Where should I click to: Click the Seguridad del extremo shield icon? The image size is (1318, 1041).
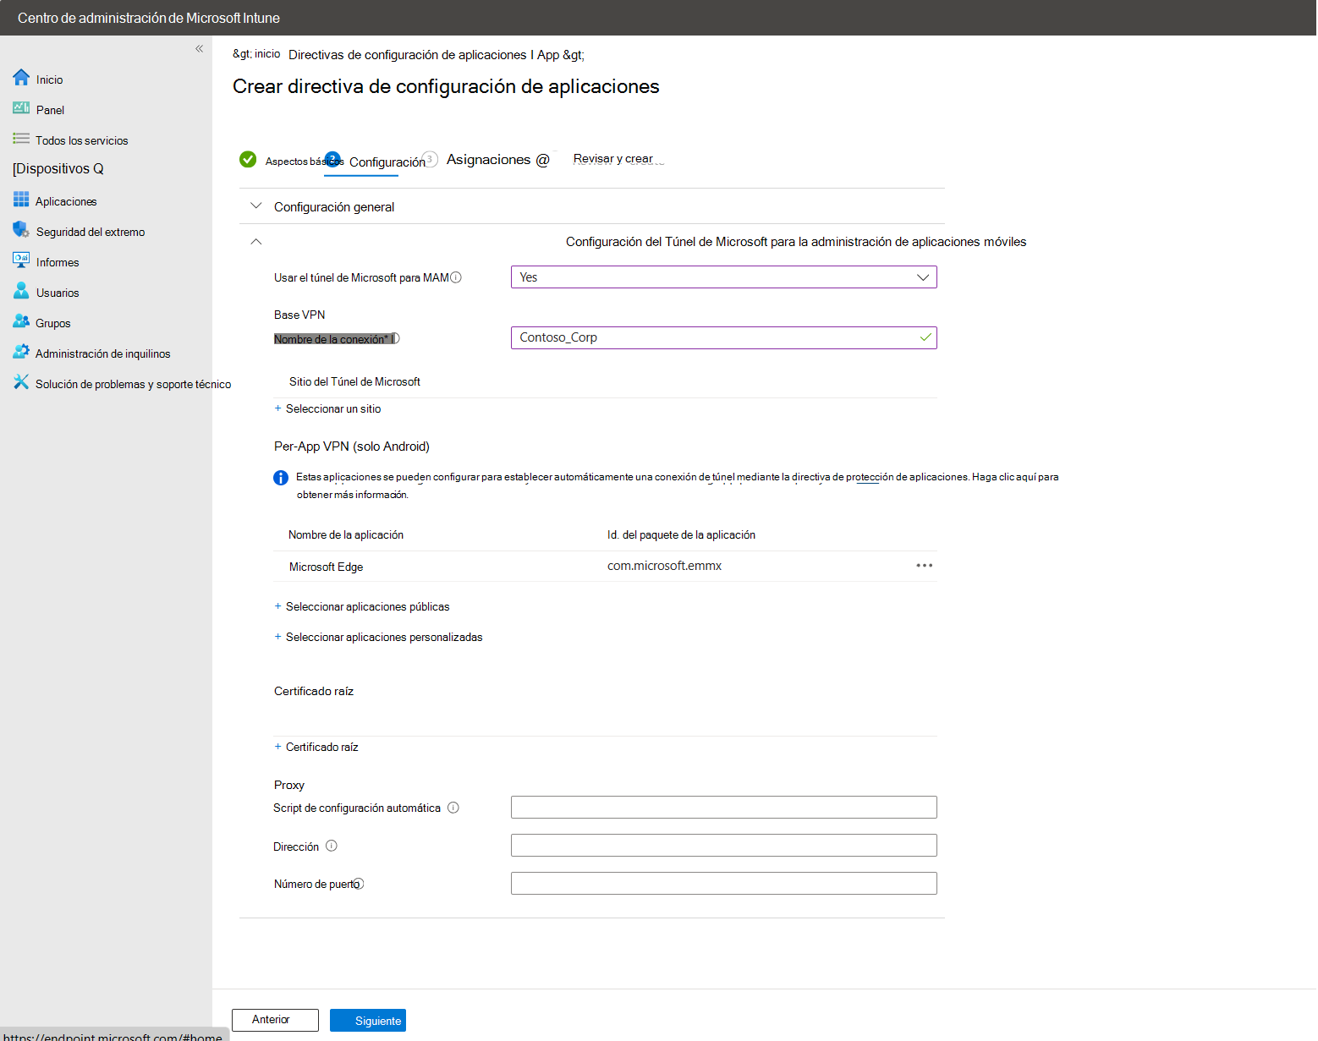(21, 230)
